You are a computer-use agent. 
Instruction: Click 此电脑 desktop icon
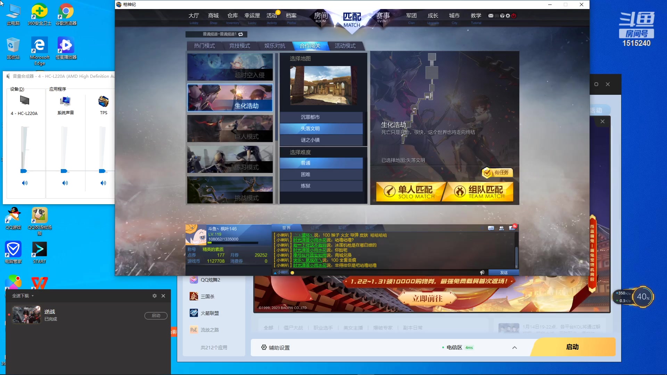point(13,15)
